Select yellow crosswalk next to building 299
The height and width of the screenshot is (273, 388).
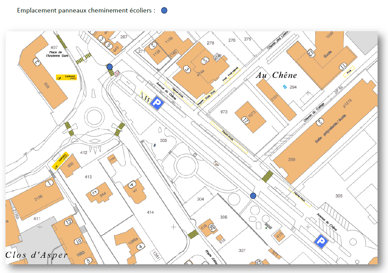(267, 176)
